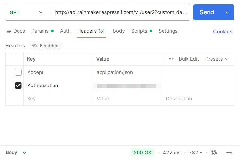
Task: Click the Docs document icon
Action: (x=9, y=31)
